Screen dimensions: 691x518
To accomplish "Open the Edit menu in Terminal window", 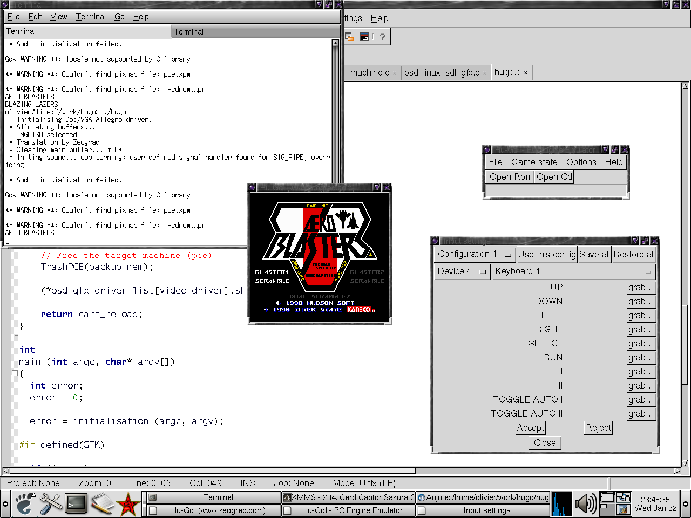I will tap(35, 17).
